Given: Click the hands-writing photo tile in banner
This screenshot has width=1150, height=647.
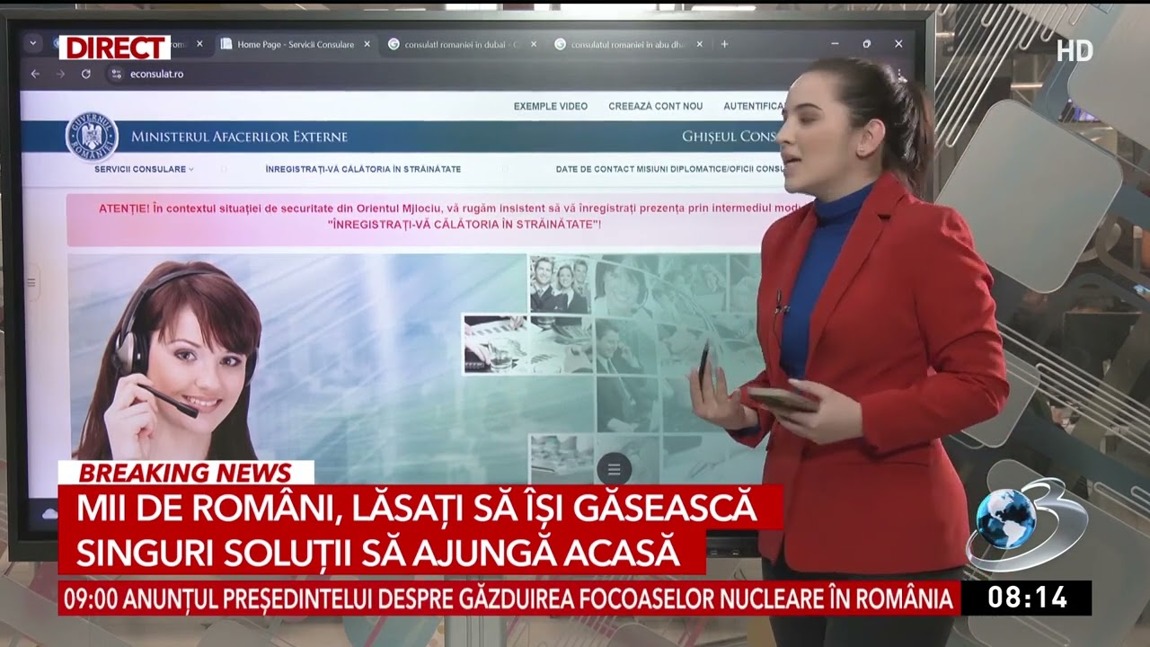Looking at the screenshot, I should pyautogui.click(x=495, y=343).
